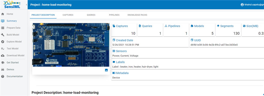The image size is (264, 96).
Task: Click the Build Model wrench icon
Action: tap(3, 35)
